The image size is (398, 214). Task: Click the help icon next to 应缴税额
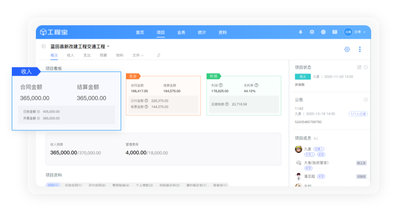coord(228,104)
